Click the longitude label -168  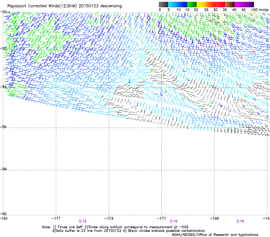pyautogui.click(x=215, y=218)
